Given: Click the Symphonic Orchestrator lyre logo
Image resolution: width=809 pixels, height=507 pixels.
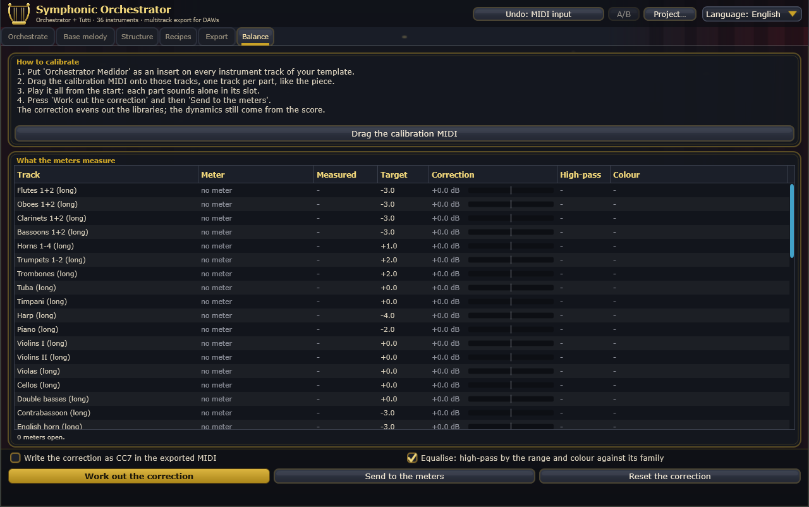Looking at the screenshot, I should coord(19,13).
